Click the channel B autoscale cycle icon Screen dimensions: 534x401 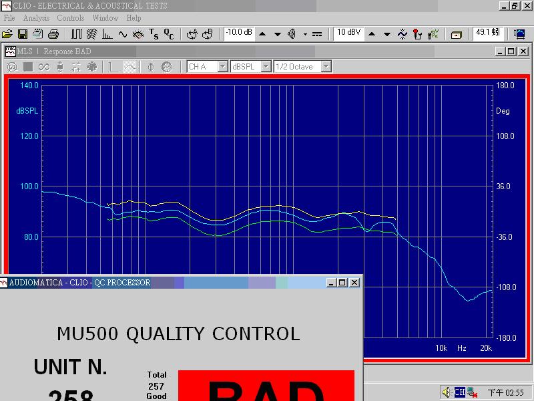pos(207,34)
